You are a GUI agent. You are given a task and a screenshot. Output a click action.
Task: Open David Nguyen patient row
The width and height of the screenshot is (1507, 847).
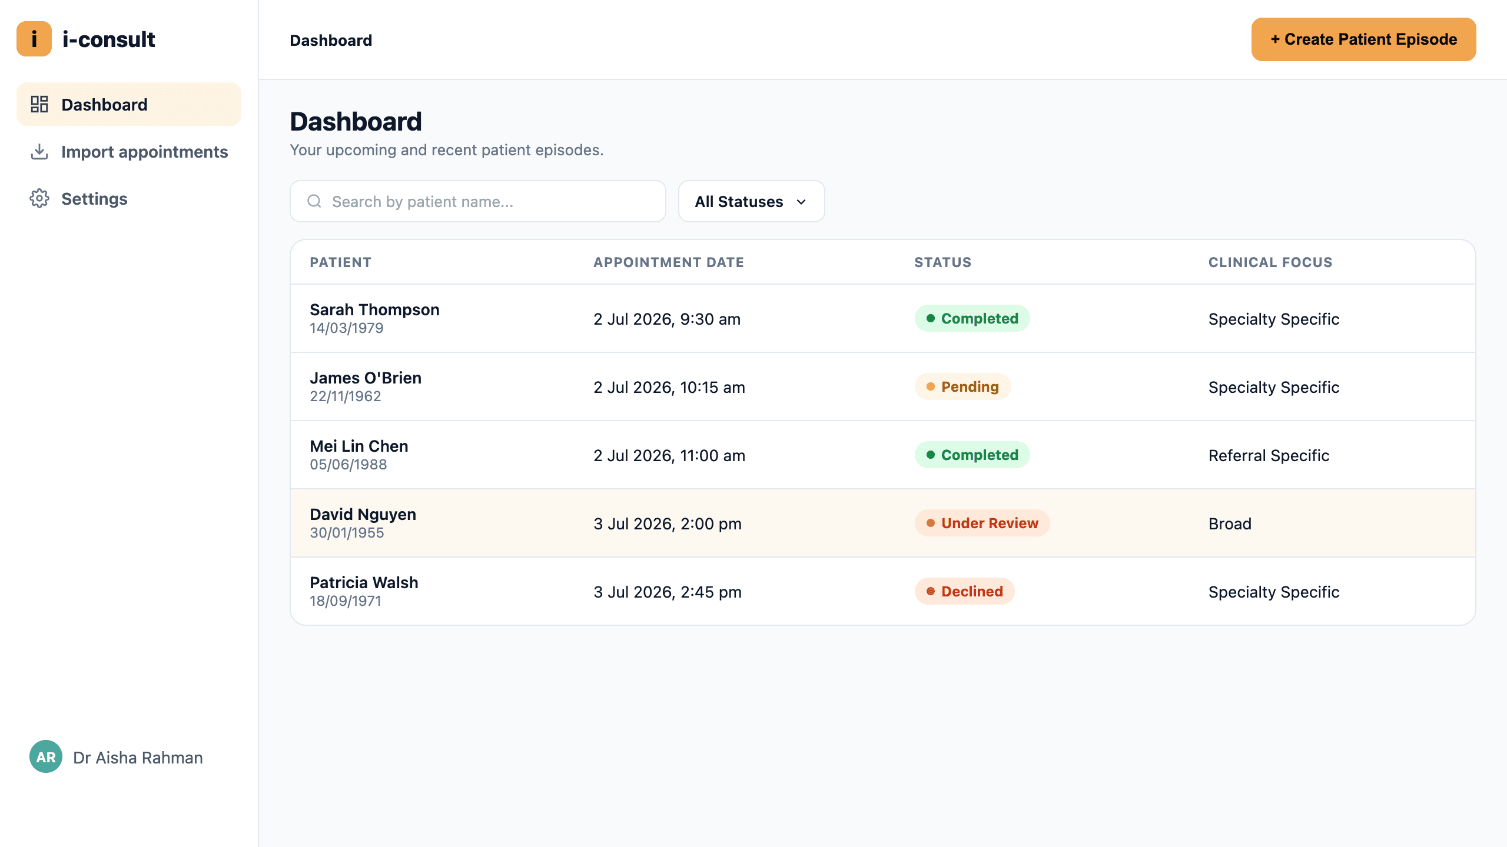[883, 523]
